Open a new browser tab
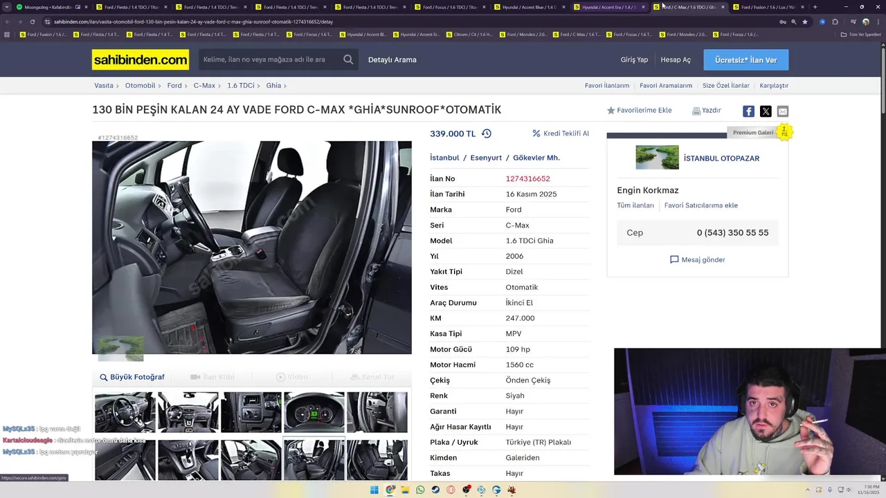Screen dimensions: 886x498 pos(815,7)
